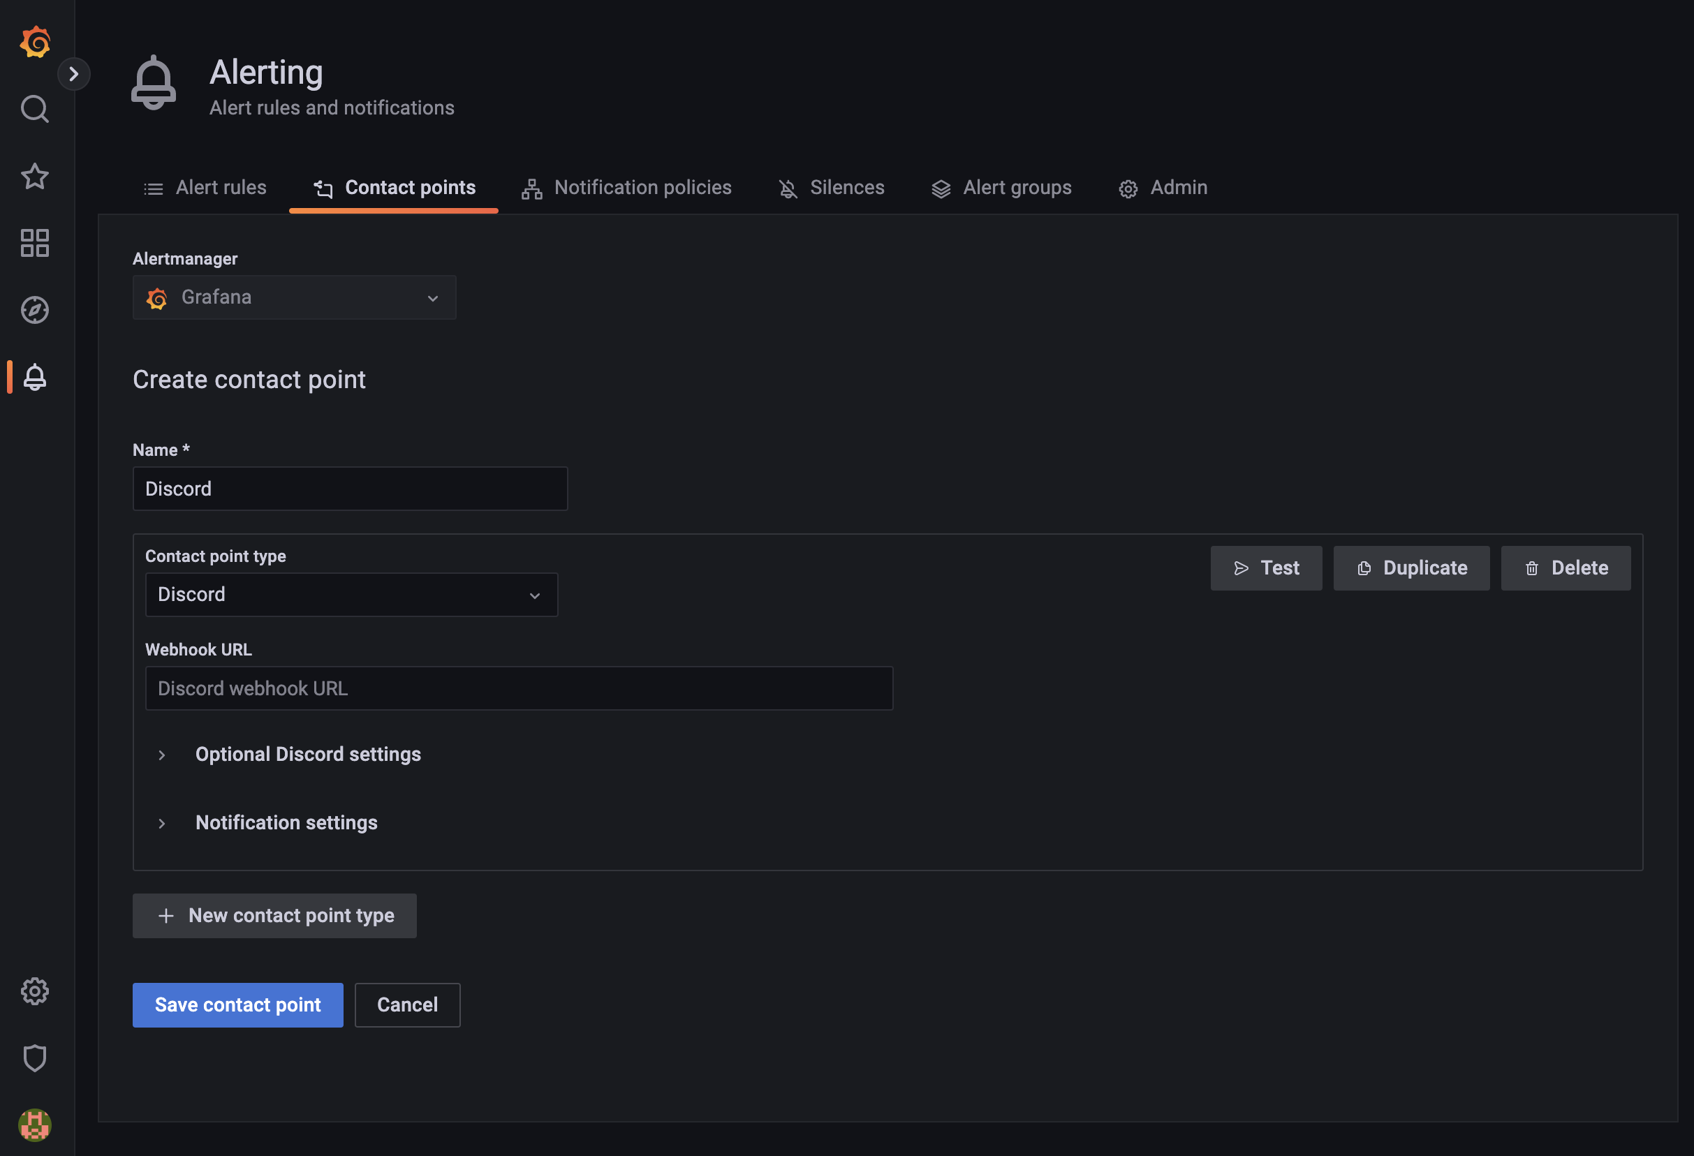This screenshot has height=1156, width=1694.
Task: Switch to Notification policies tab
Action: click(627, 188)
